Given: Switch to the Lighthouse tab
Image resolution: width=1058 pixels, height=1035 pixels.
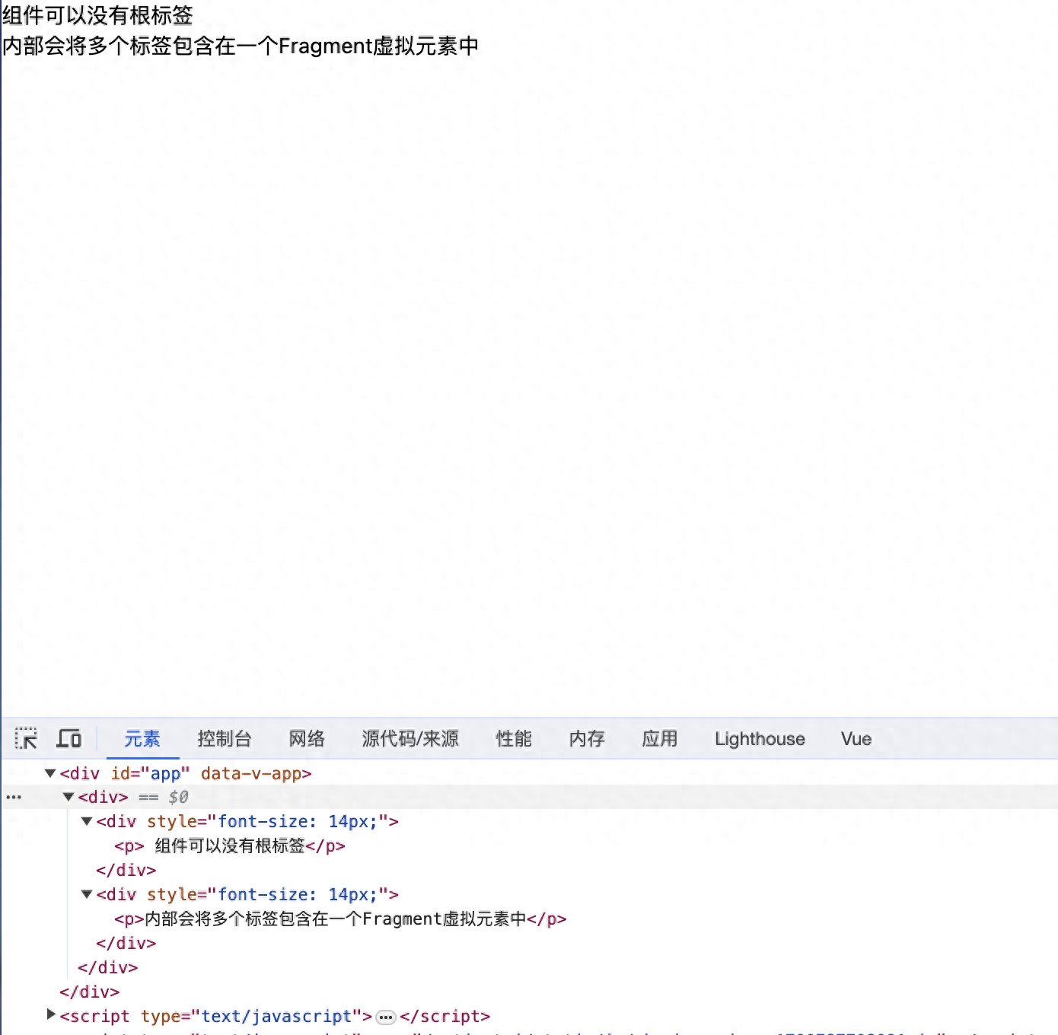Looking at the screenshot, I should click(x=760, y=738).
